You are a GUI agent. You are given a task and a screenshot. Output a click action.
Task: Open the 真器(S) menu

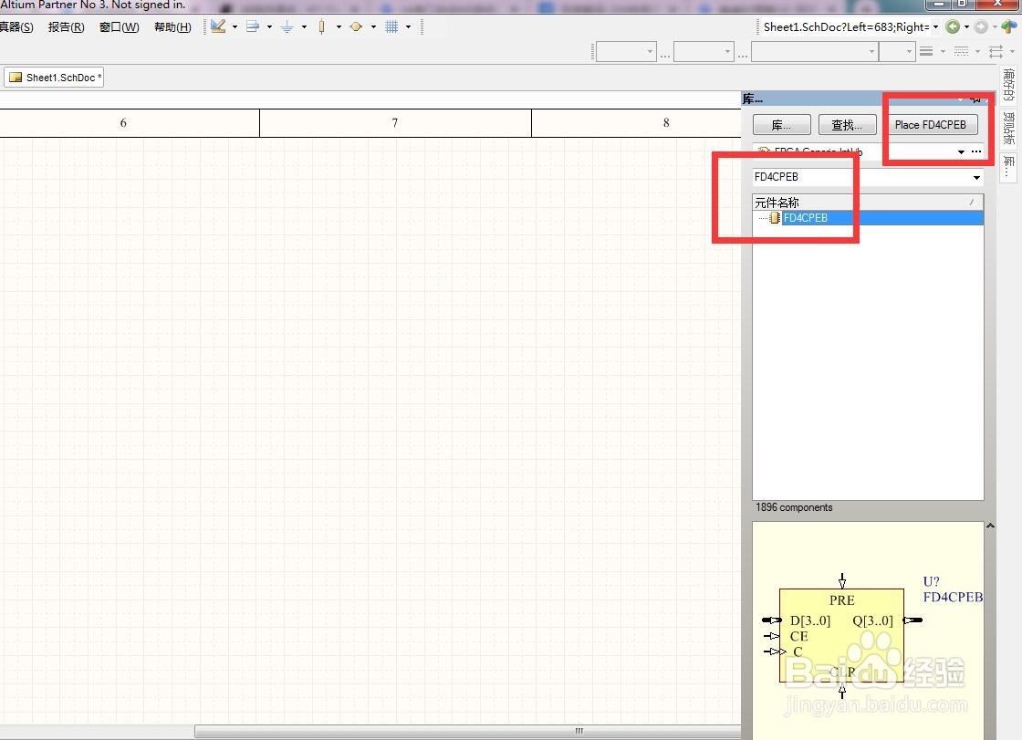pyautogui.click(x=16, y=26)
